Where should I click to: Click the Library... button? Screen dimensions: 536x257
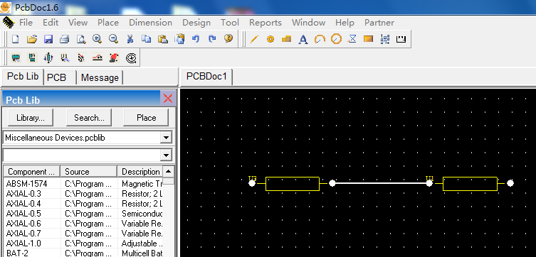31,118
